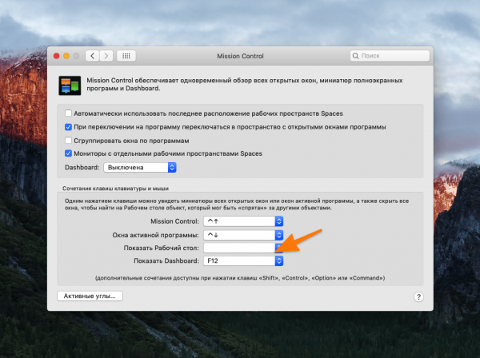480x358 pixels.
Task: Show all preferences grid icon
Action: click(126, 56)
